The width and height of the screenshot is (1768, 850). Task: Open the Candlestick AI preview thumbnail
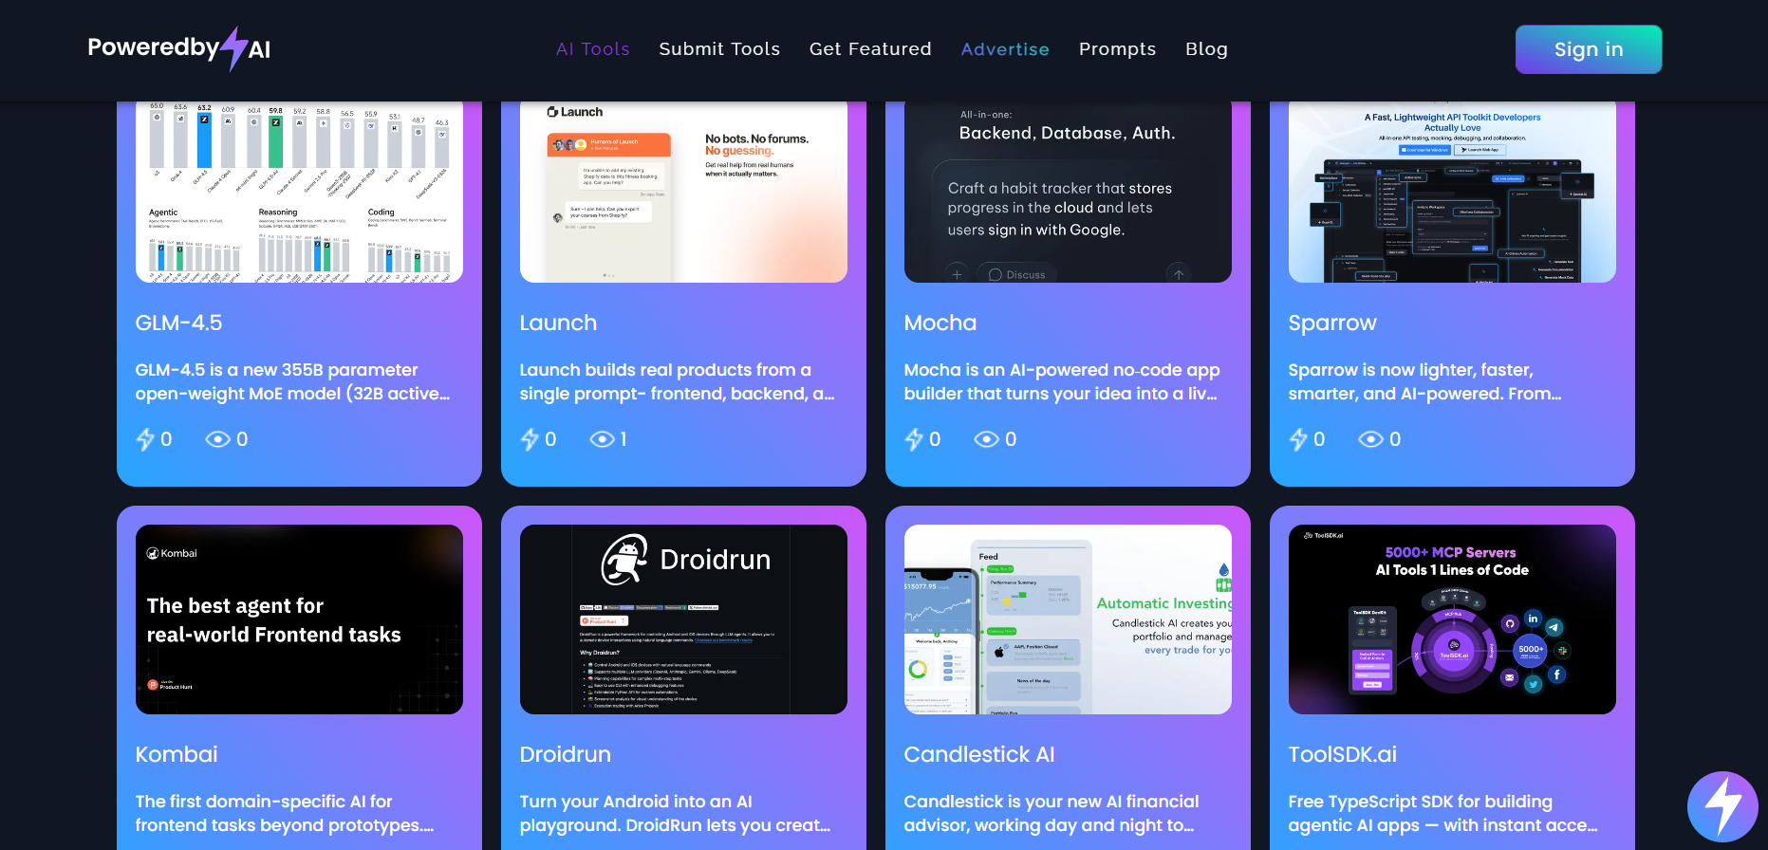[x=1068, y=619]
